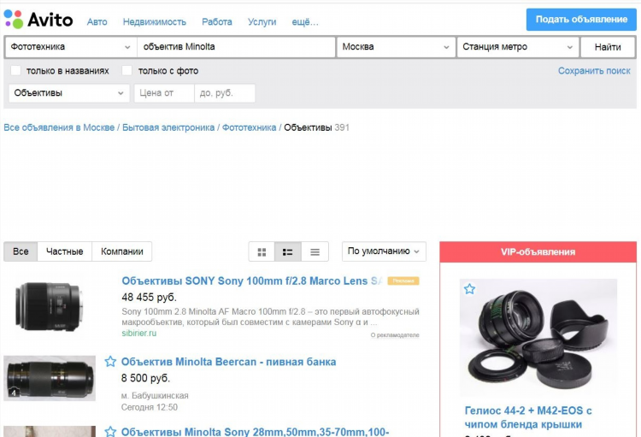Click 'О рекламодателе' link

pos(395,334)
